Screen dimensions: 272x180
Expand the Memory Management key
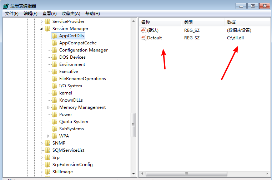(49, 107)
